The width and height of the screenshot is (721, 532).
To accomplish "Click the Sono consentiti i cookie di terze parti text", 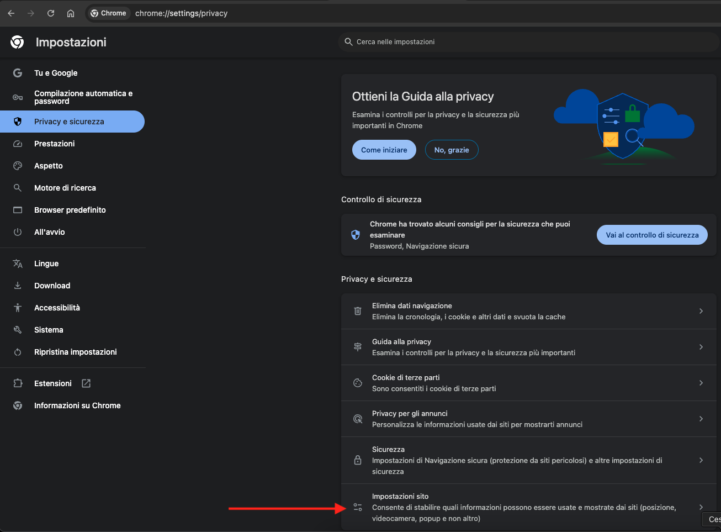I will 434,389.
